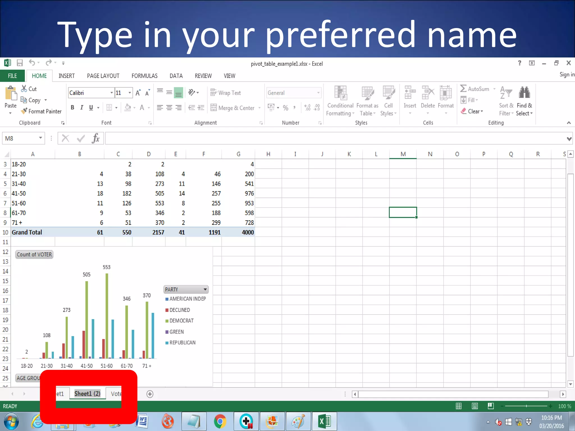Click inside the formula bar input
575x431 pixels.
pyautogui.click(x=335, y=139)
